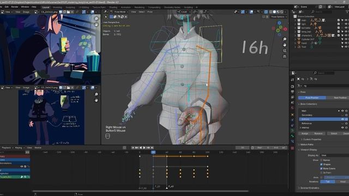Enable the Names checkbox in Viewport Display
The height and width of the screenshot is (196, 349).
coord(321,160)
